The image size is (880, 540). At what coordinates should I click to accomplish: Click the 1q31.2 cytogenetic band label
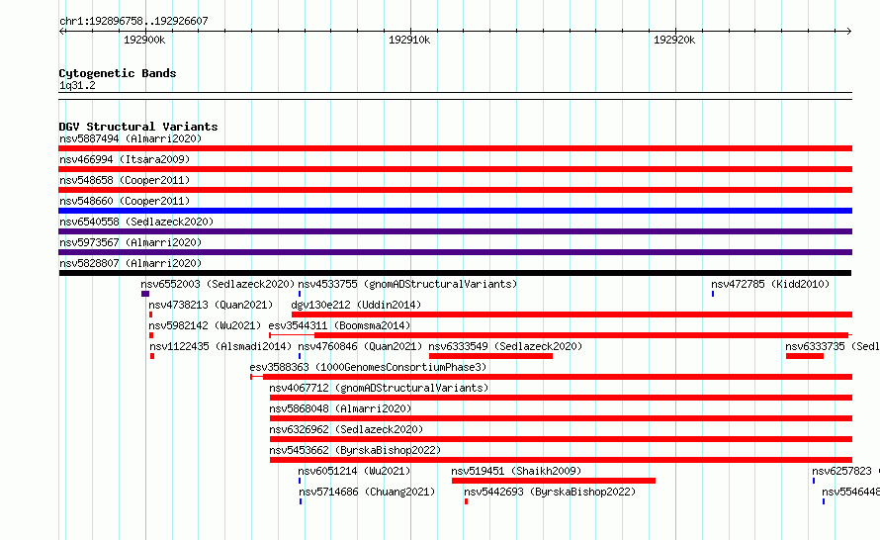77,85
